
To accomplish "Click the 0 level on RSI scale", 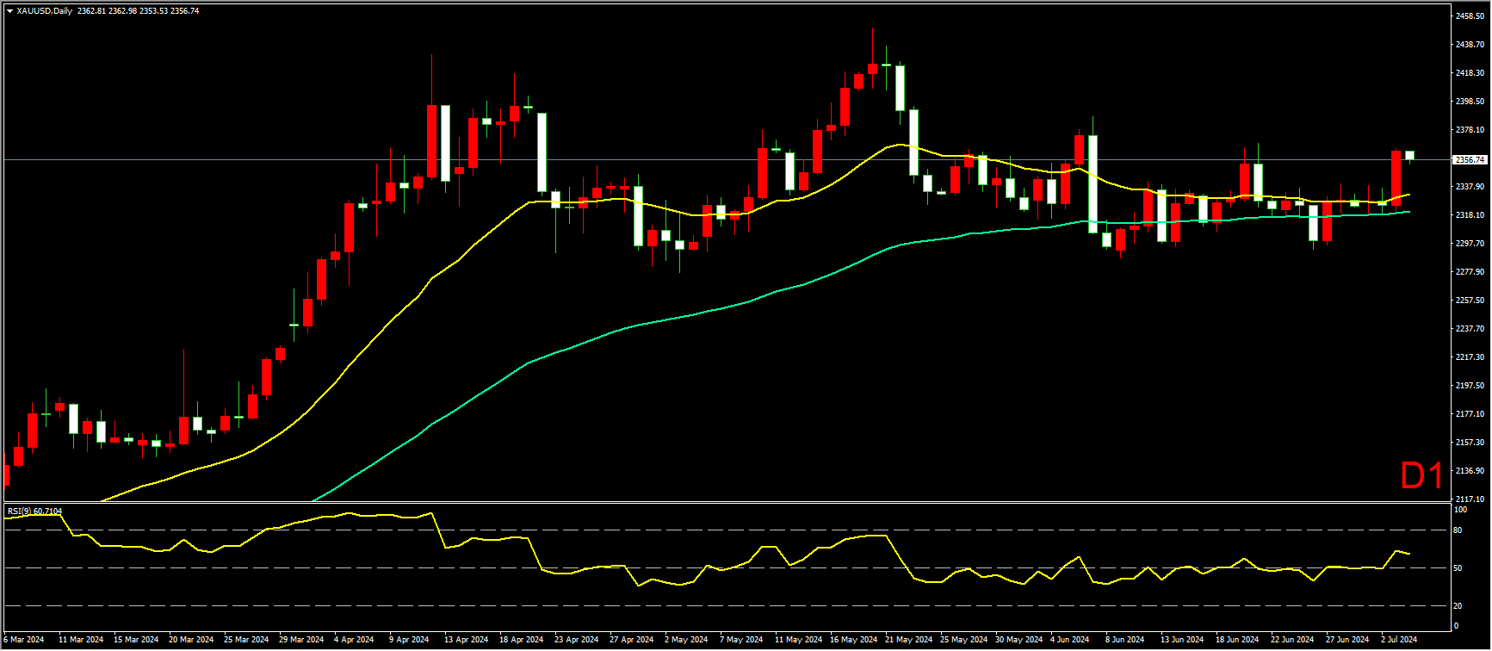I will (1457, 626).
